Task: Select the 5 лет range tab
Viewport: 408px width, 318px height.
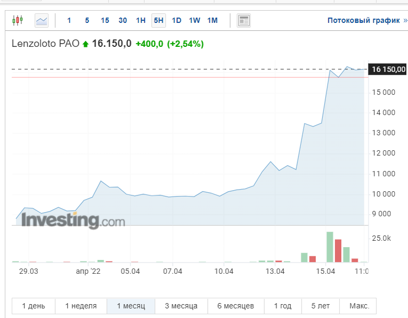Action: [x=320, y=306]
